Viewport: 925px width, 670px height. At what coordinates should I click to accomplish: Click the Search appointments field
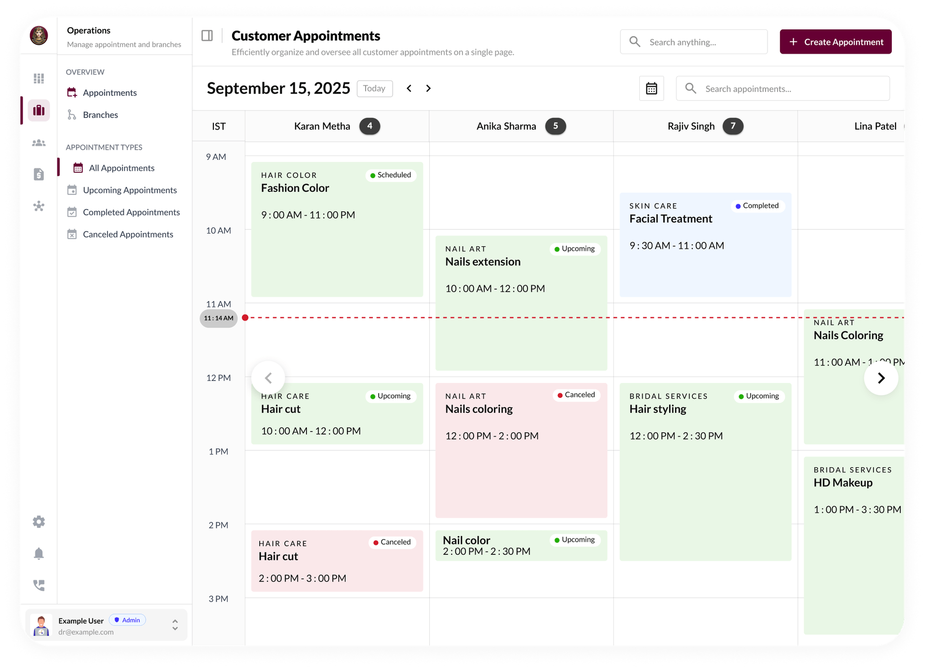pos(783,89)
